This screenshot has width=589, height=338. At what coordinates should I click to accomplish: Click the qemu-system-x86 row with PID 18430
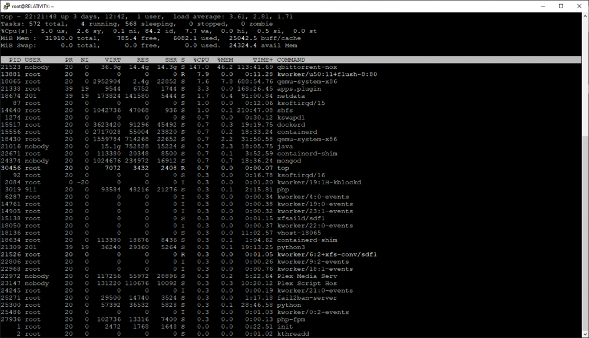[291, 139]
